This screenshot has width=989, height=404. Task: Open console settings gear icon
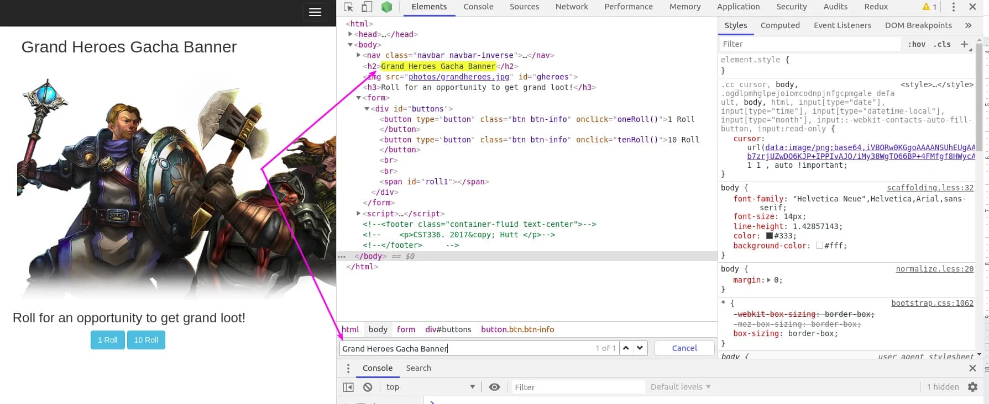(x=972, y=387)
